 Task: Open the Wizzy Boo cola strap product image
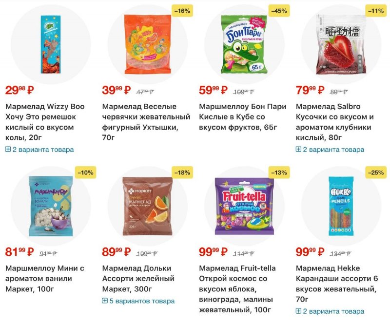(x=51, y=44)
